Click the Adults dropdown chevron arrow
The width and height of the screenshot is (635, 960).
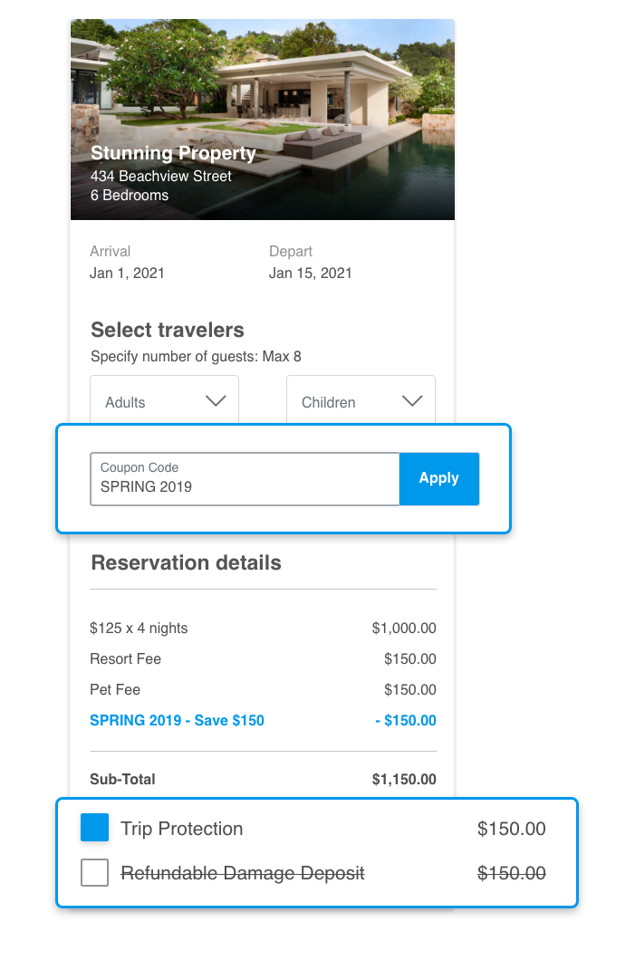pyautogui.click(x=216, y=401)
